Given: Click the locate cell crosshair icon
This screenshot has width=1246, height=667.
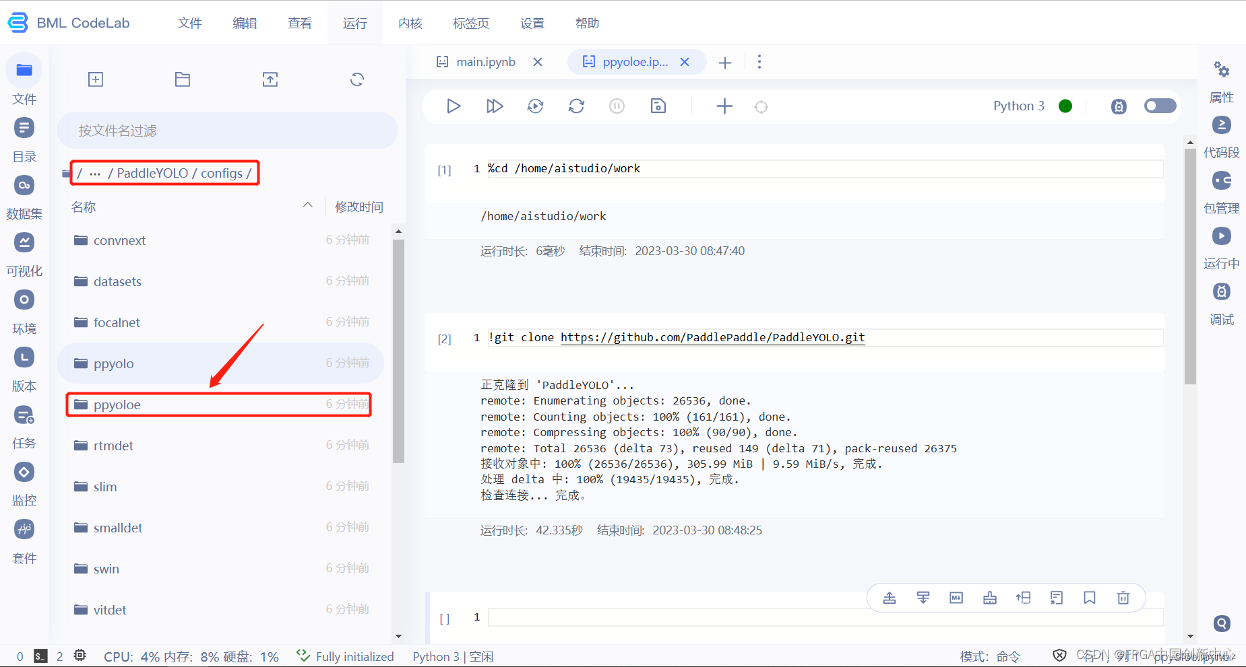Looking at the screenshot, I should point(761,106).
